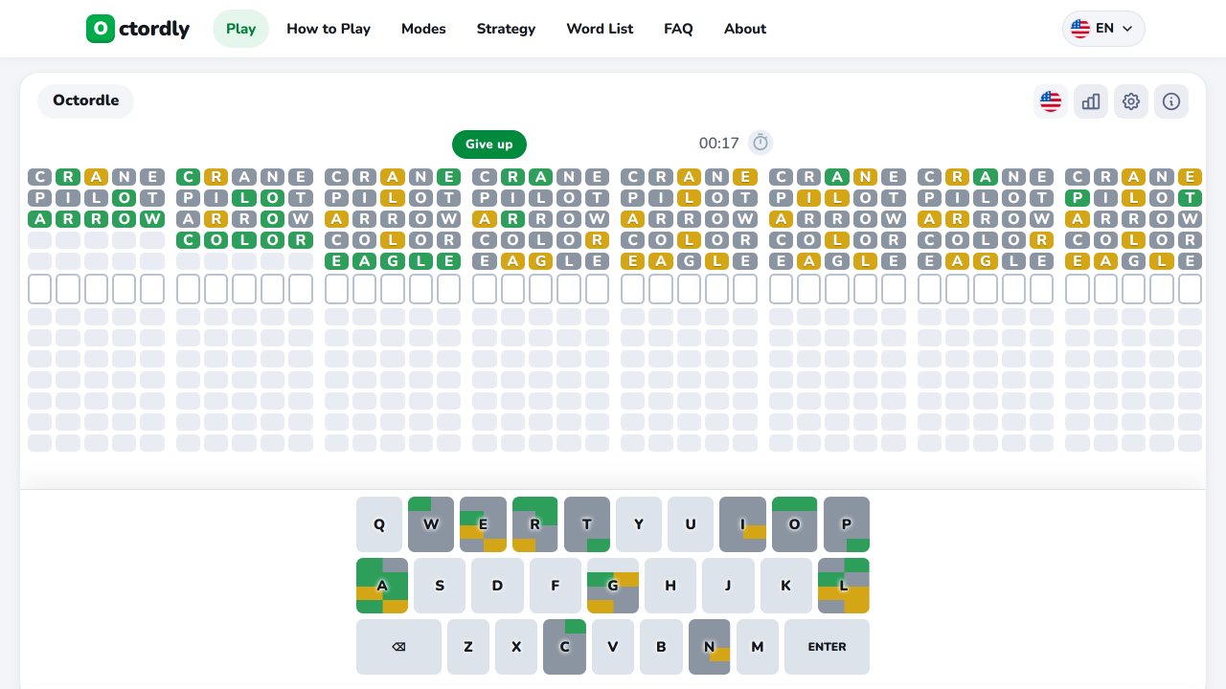Tap the multicolored L key
This screenshot has height=689, width=1226.
click(844, 586)
